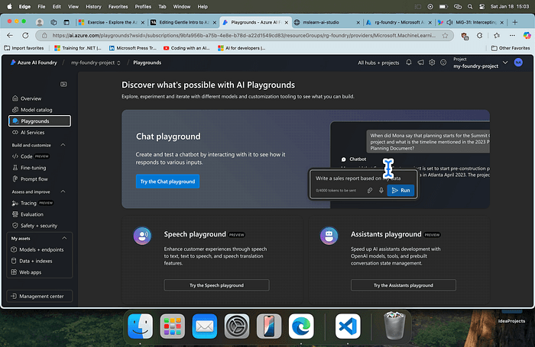The image size is (535, 347).
Task: Close the Playgrounds browser tab
Action: click(287, 22)
